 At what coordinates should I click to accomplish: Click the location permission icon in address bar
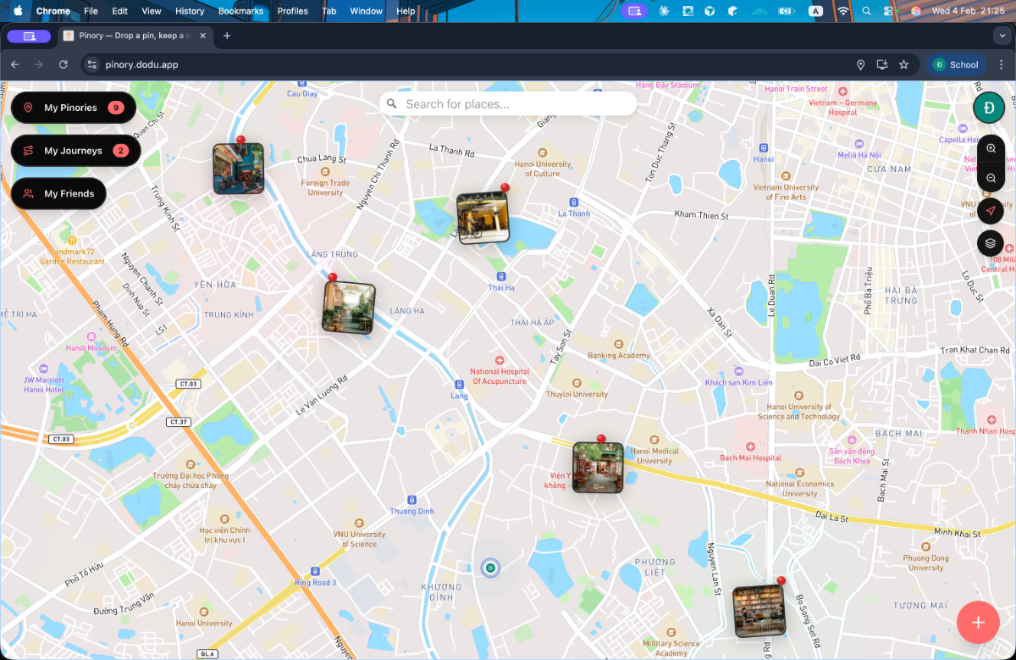coord(860,64)
